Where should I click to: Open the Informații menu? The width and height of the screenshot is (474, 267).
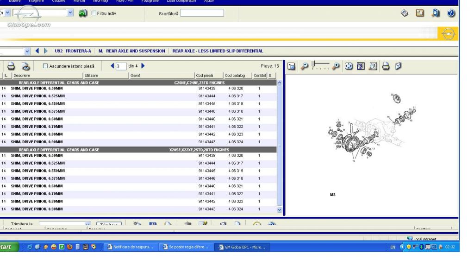pos(100,1)
